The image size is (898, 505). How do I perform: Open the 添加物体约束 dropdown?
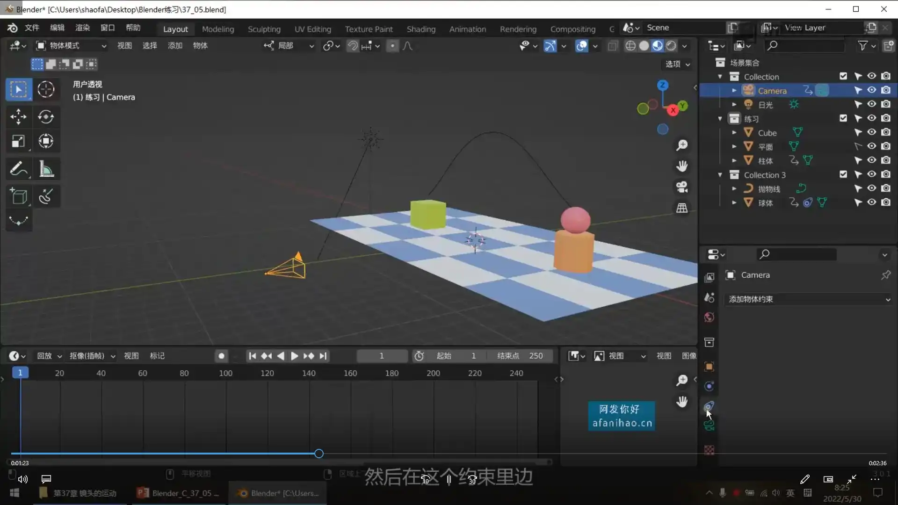coord(808,299)
